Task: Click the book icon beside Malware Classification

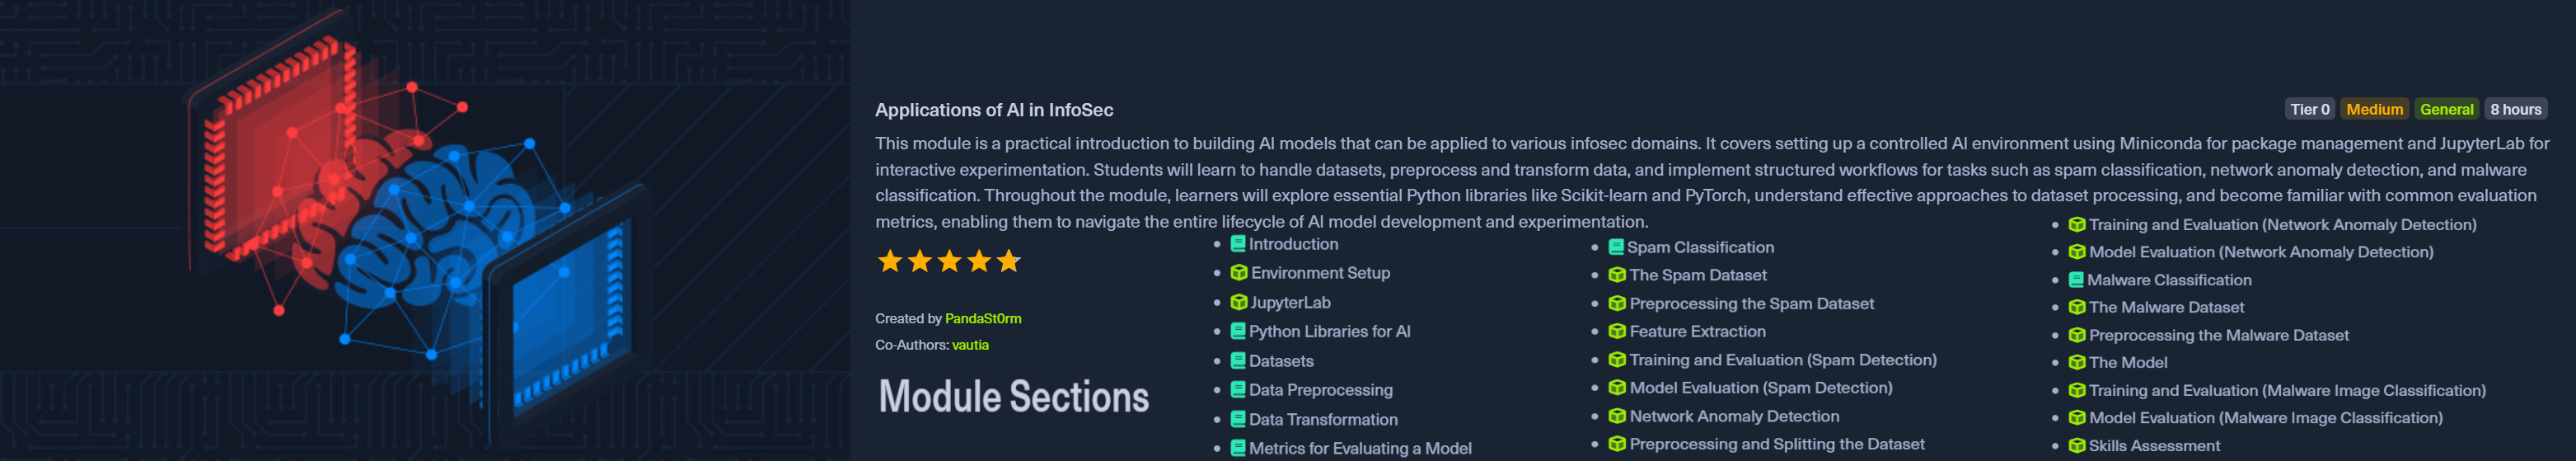Action: 2076,280
